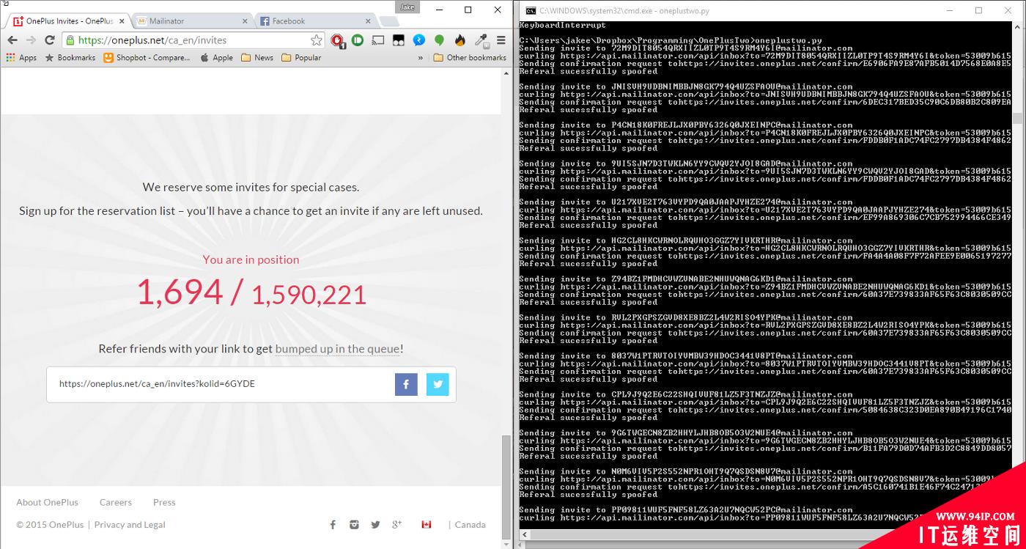Click the browser scrollbar down arrow

click(506, 544)
